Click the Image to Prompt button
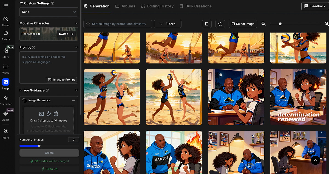Image resolution: width=329 pixels, height=174 pixels. click(61, 80)
